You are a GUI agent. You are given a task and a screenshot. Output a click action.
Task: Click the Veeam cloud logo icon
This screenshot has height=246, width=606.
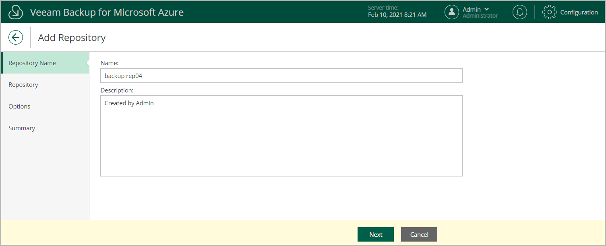pos(16,12)
